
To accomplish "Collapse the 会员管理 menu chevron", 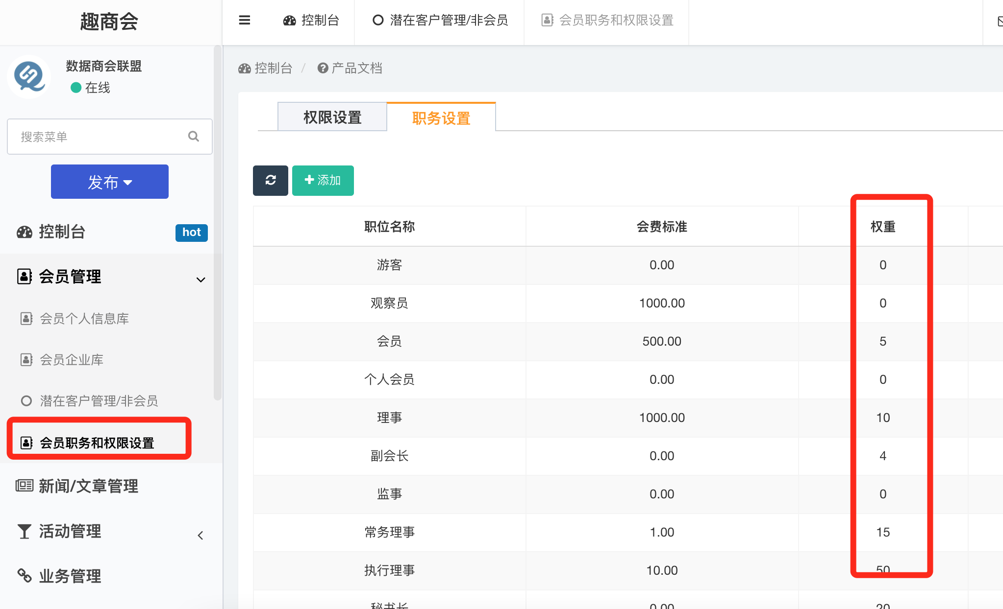I will pyautogui.click(x=201, y=280).
